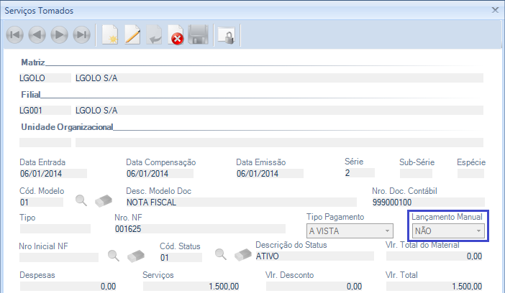Screen dimensions: 505x293
Task: Undo changes with the arrow document icon
Action: click(x=154, y=35)
